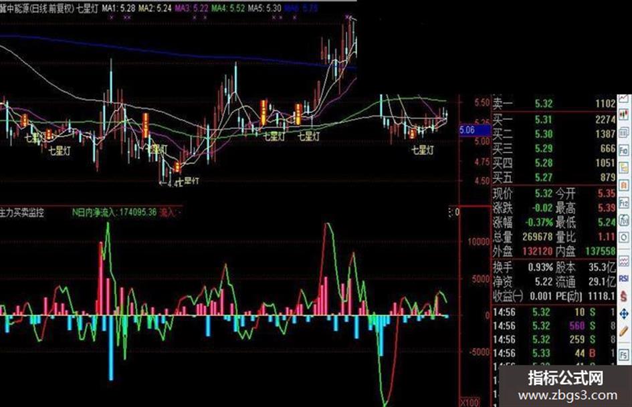
Task: Select the pencil drawing tool
Action: pyautogui.click(x=623, y=331)
